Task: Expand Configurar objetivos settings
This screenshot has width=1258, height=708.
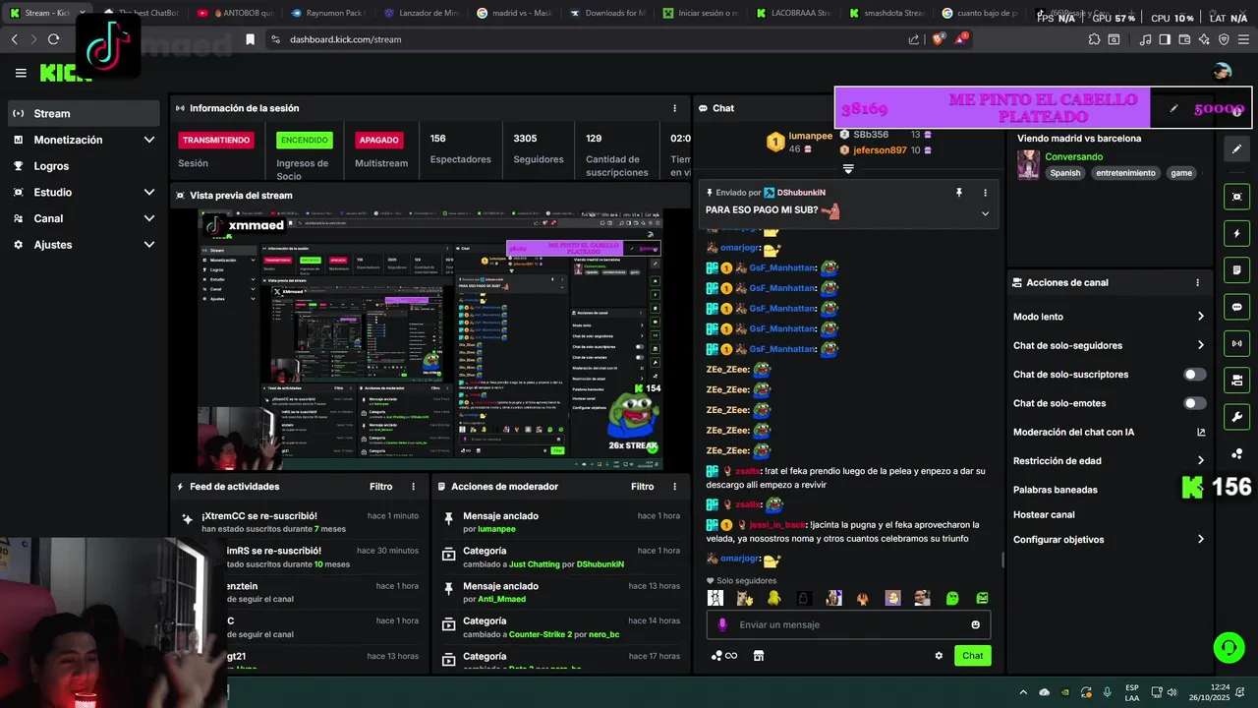Action: point(1109,540)
